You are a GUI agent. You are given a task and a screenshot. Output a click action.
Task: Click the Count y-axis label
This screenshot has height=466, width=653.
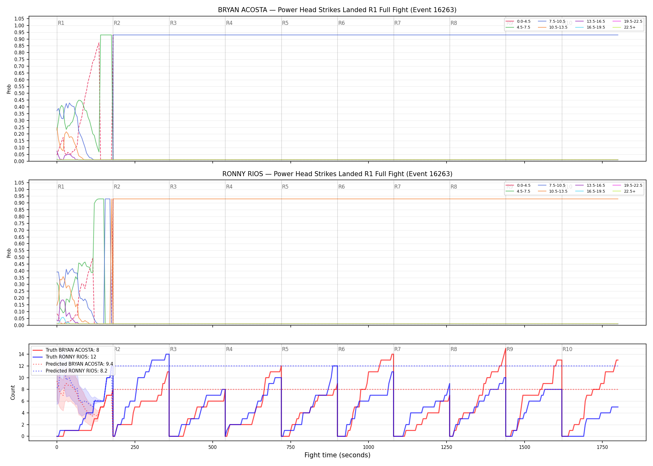click(13, 392)
